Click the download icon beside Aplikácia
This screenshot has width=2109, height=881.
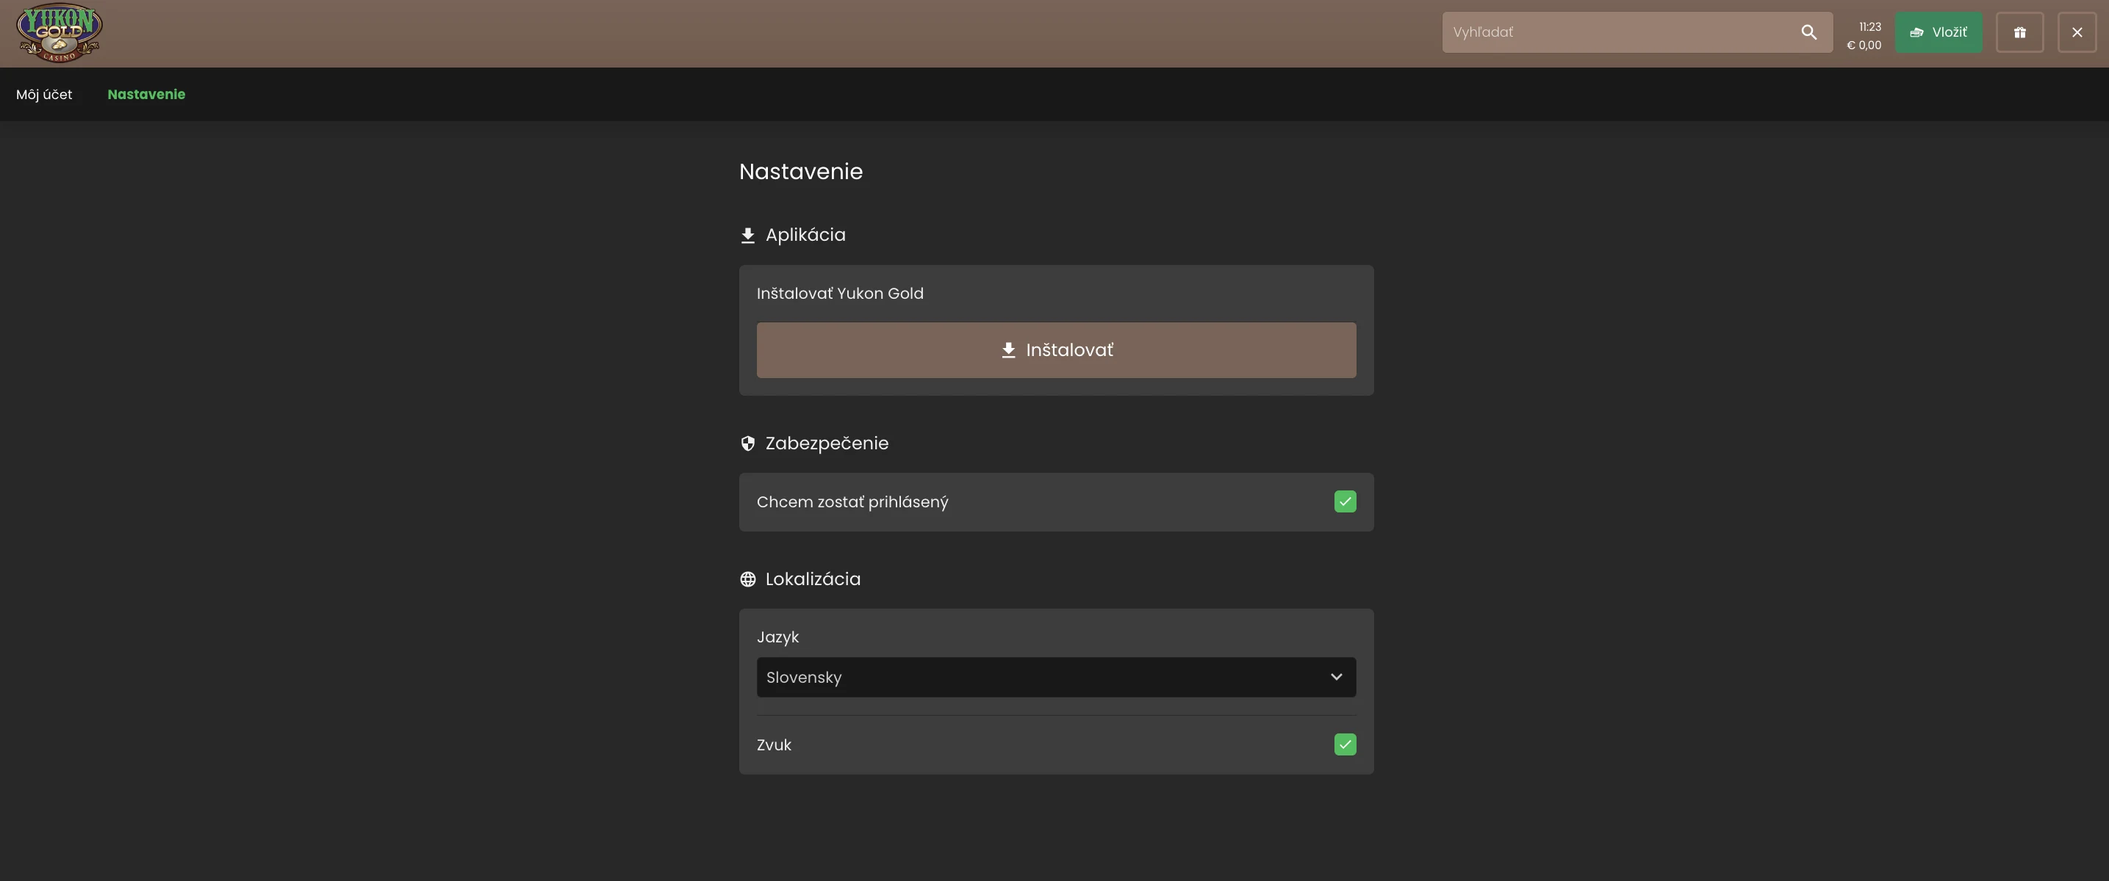coord(747,236)
